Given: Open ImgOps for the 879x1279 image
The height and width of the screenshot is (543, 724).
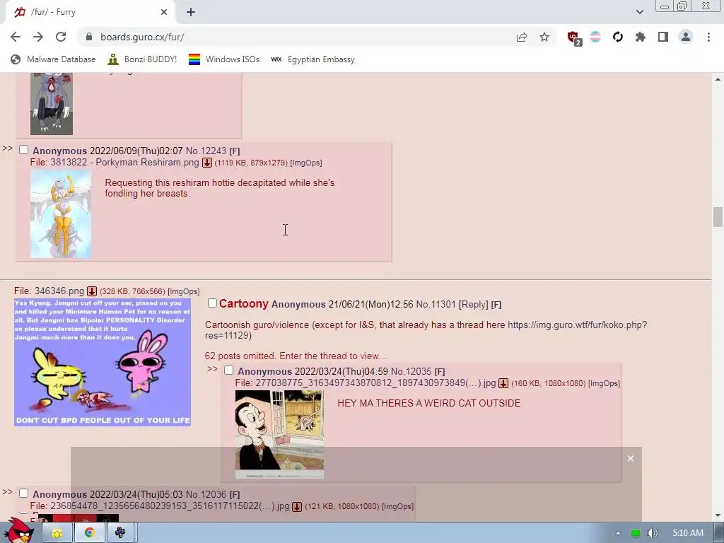Looking at the screenshot, I should (306, 163).
